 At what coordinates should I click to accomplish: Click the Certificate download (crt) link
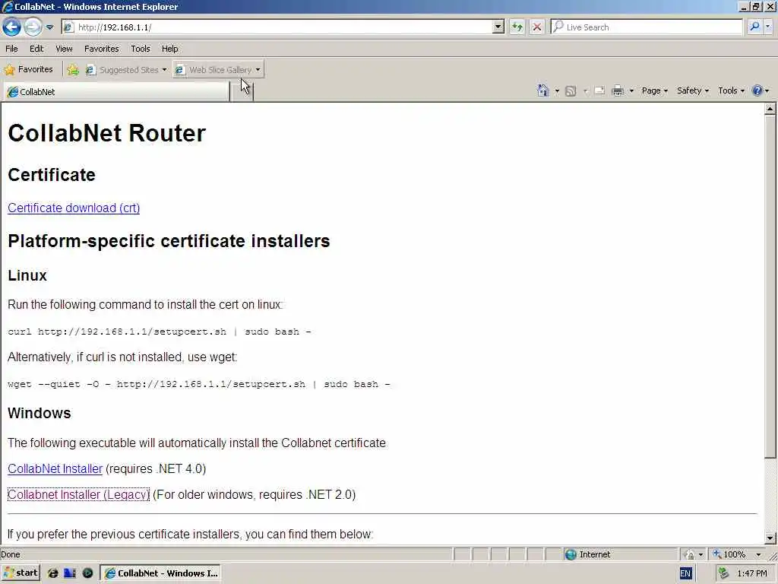click(74, 208)
